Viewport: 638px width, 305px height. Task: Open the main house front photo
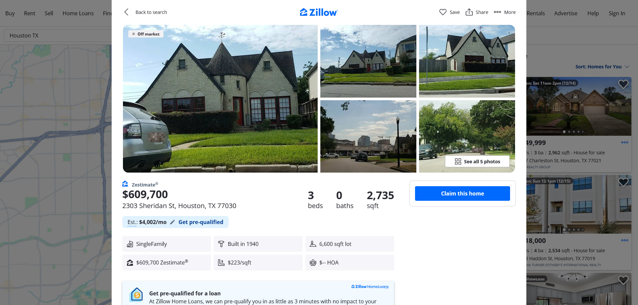coord(220,99)
